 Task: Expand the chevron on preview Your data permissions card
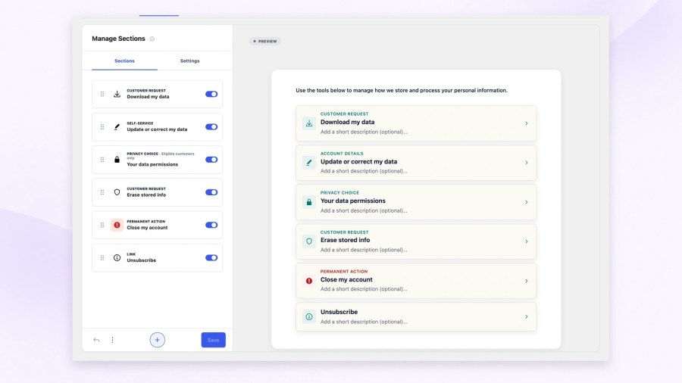pyautogui.click(x=527, y=202)
